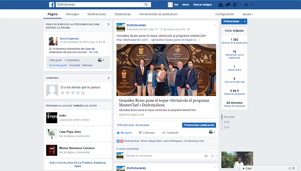The width and height of the screenshot is (301, 171).
Task: Click the Iroko page logo
Action: pos(52,118)
